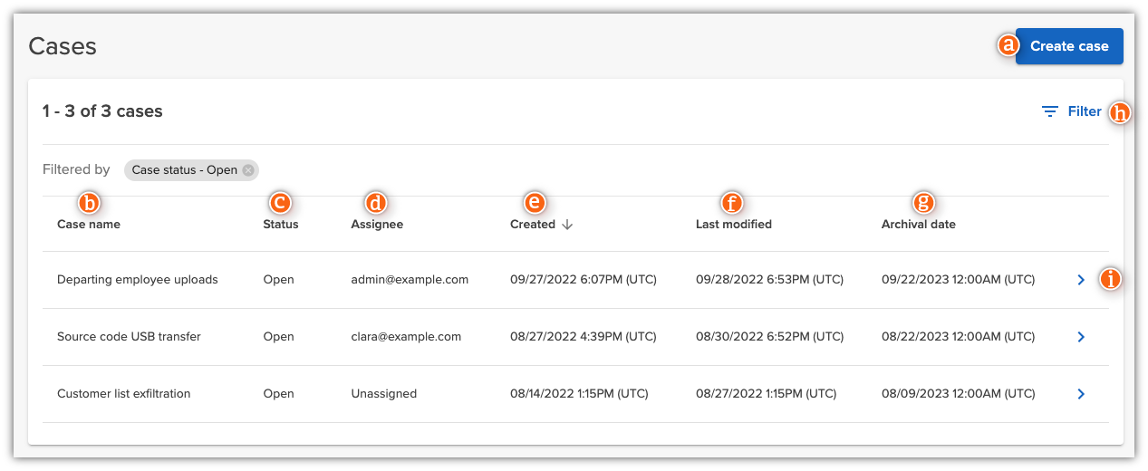
Task: Click the Case status - Open chip label
Action: (185, 170)
